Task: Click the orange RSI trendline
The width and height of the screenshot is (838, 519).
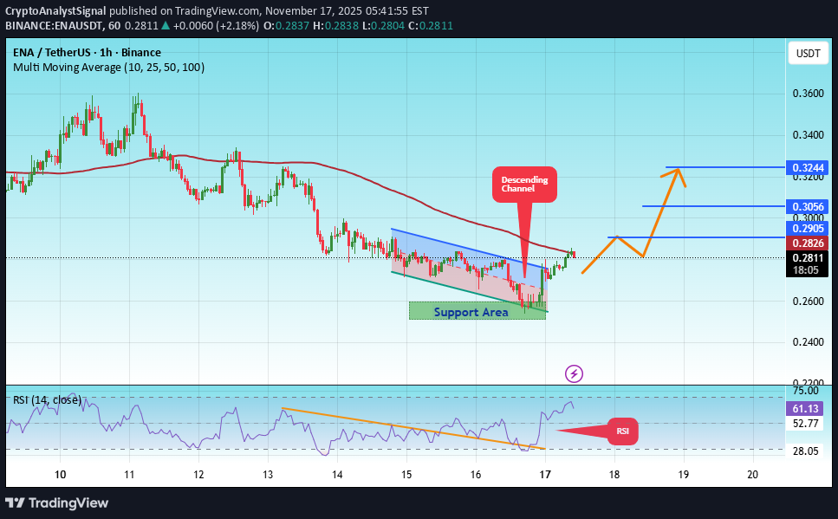Action: click(x=407, y=428)
